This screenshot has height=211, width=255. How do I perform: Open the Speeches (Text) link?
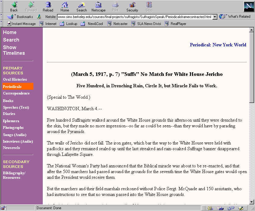coord(16,107)
